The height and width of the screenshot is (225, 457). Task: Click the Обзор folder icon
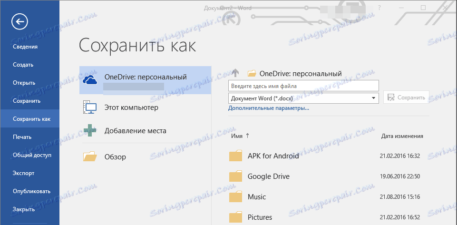90,156
